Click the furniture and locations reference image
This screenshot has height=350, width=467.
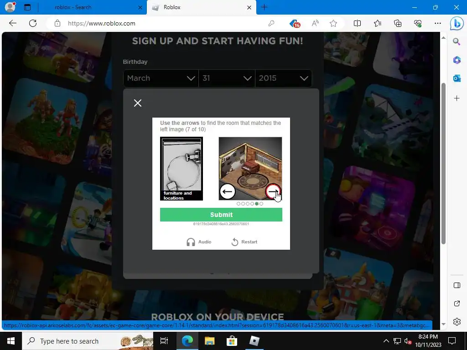182,169
